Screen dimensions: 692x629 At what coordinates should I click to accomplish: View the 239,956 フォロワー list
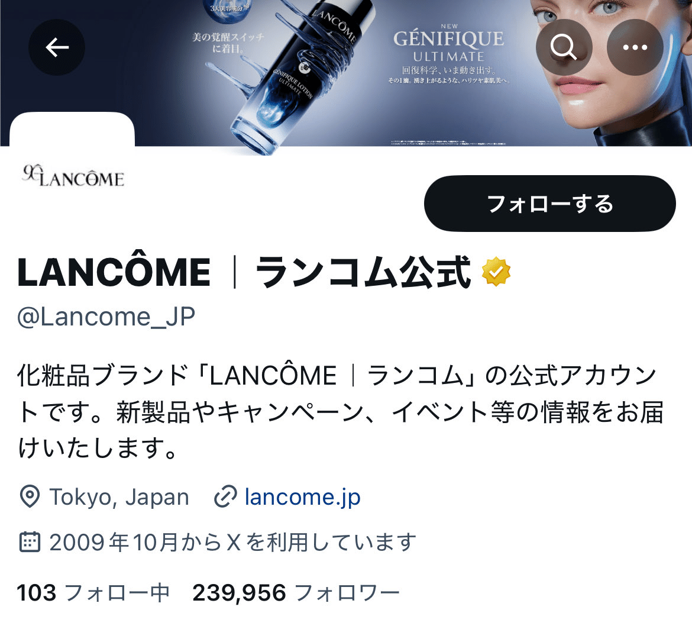296,592
